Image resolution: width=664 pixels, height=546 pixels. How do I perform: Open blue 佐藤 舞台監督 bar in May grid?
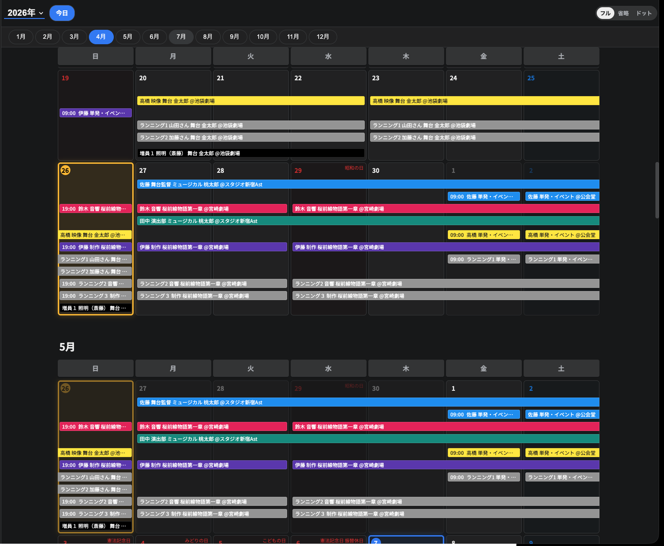tap(368, 402)
